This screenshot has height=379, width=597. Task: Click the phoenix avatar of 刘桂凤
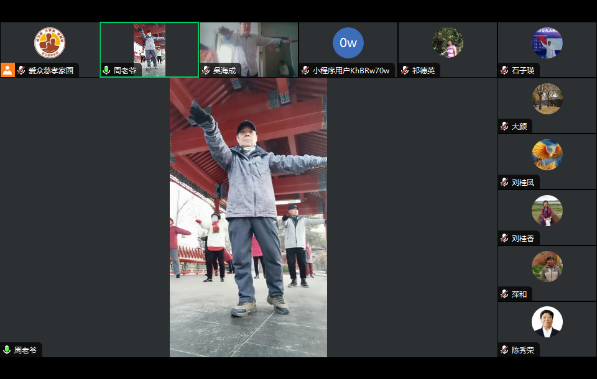point(547,155)
